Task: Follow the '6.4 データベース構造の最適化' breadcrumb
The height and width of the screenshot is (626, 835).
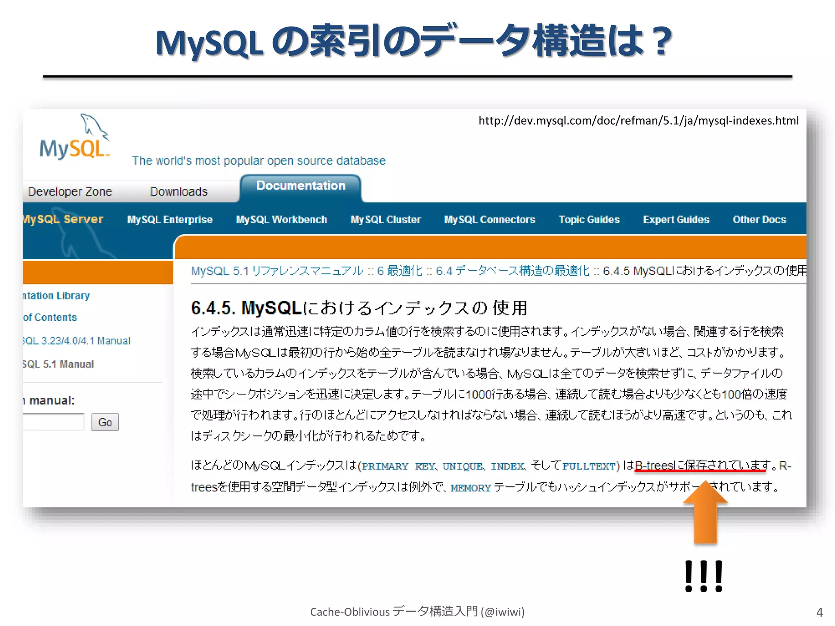Action: (512, 271)
